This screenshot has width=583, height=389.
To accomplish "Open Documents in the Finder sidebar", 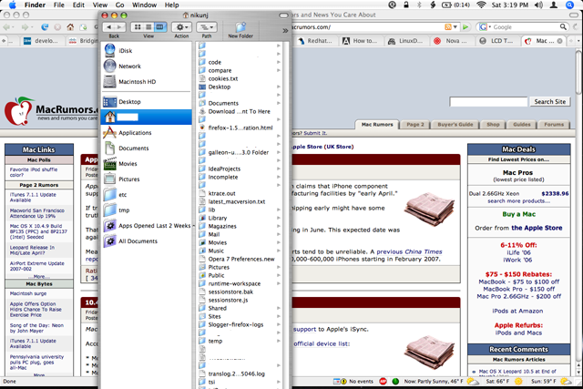I will click(134, 148).
